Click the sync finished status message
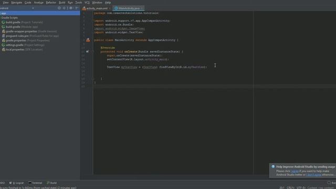The height and width of the screenshot is (189, 336). [x=38, y=188]
